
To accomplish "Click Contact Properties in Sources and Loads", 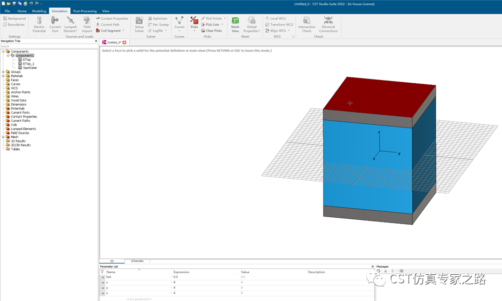I will (x=112, y=19).
